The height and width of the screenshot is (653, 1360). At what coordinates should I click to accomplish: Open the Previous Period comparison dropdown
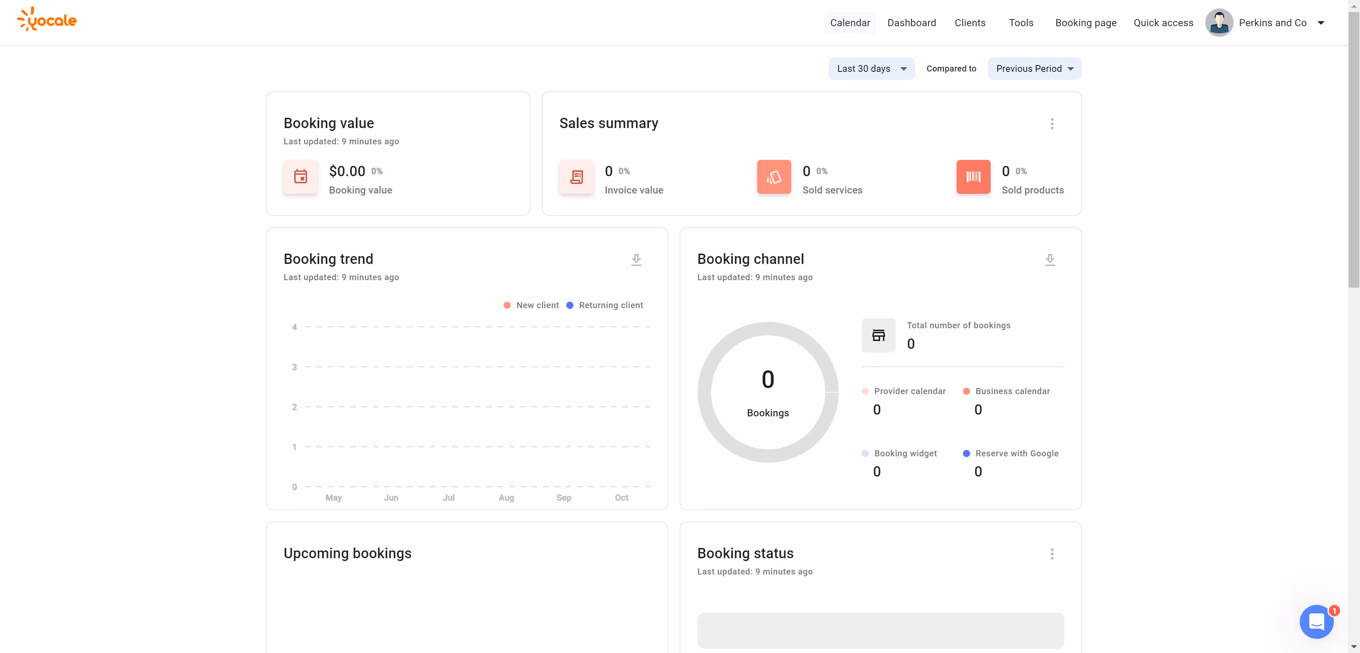pos(1034,69)
